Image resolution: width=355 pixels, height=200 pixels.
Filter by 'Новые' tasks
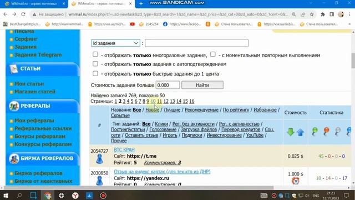pyautogui.click(x=152, y=110)
